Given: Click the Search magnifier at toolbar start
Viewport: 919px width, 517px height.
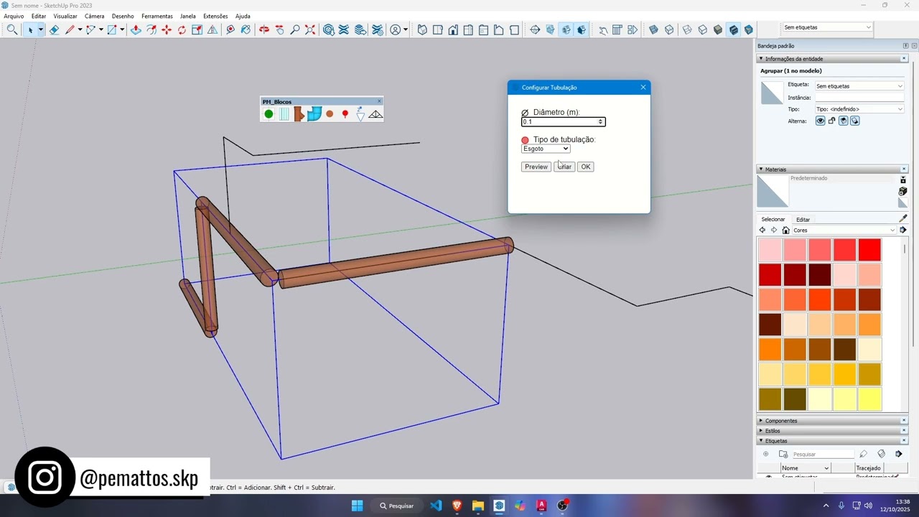Looking at the screenshot, I should [x=12, y=29].
